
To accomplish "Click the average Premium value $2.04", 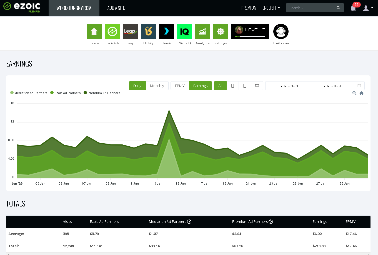I will click(237, 234).
